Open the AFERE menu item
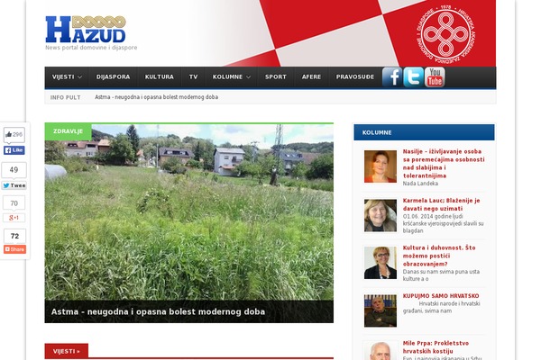Screen dimensions: 541x360 tap(312, 77)
